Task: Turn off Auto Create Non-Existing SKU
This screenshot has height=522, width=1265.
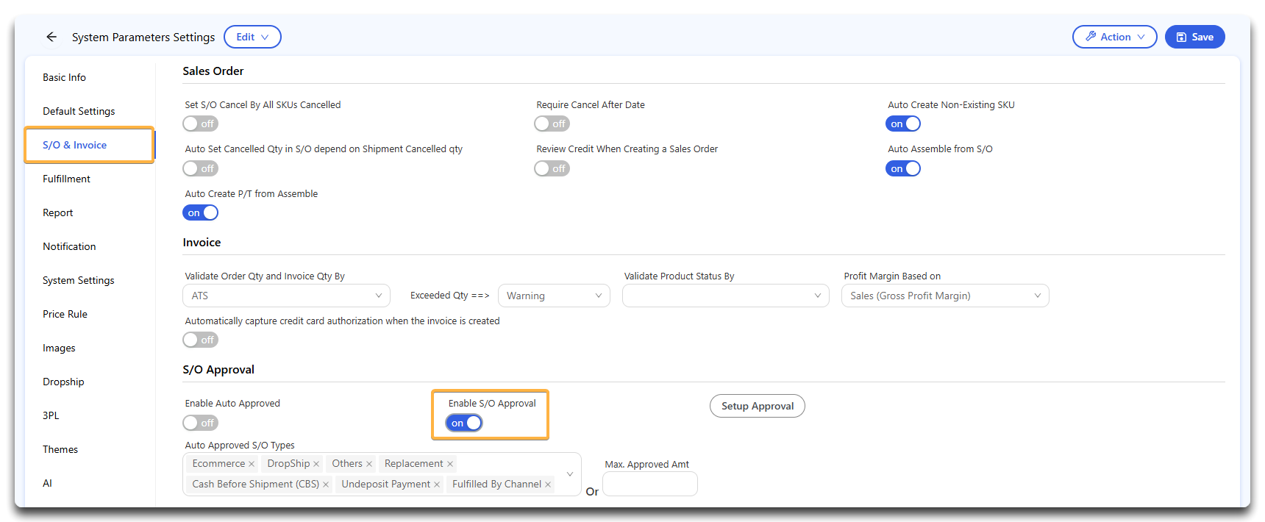Action: pos(903,124)
